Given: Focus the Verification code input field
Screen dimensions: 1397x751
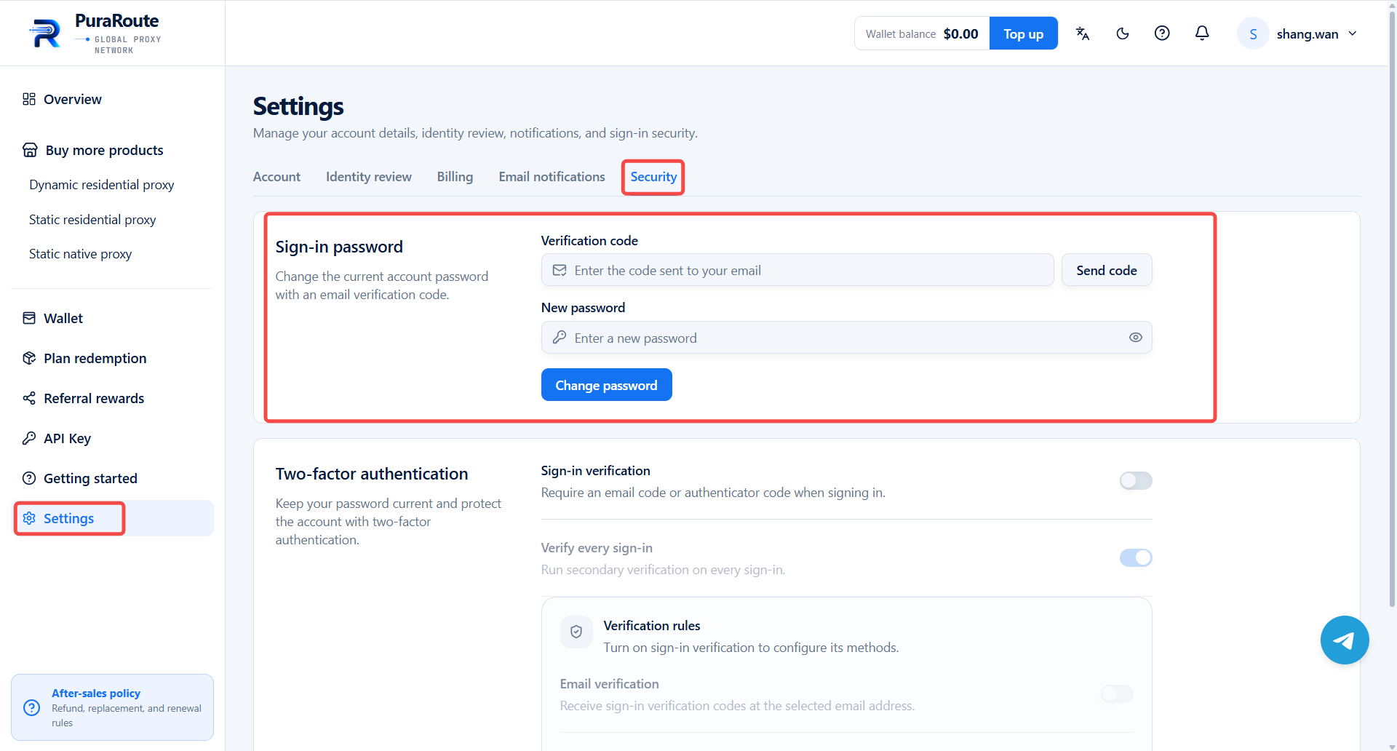Looking at the screenshot, I should [797, 270].
